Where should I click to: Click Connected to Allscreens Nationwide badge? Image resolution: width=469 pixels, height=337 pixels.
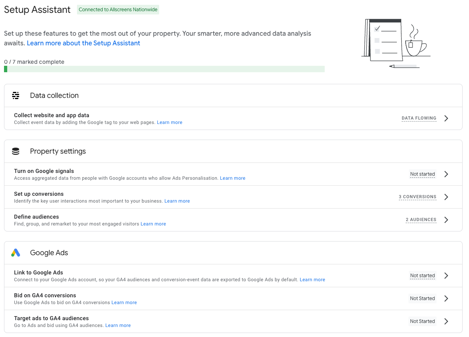click(118, 10)
